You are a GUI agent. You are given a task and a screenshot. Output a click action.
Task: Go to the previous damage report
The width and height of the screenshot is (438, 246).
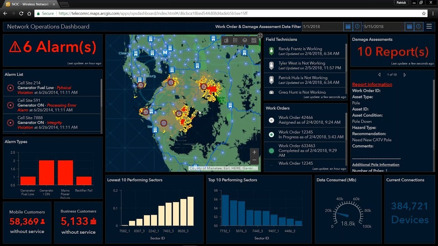pyautogui.click(x=379, y=74)
